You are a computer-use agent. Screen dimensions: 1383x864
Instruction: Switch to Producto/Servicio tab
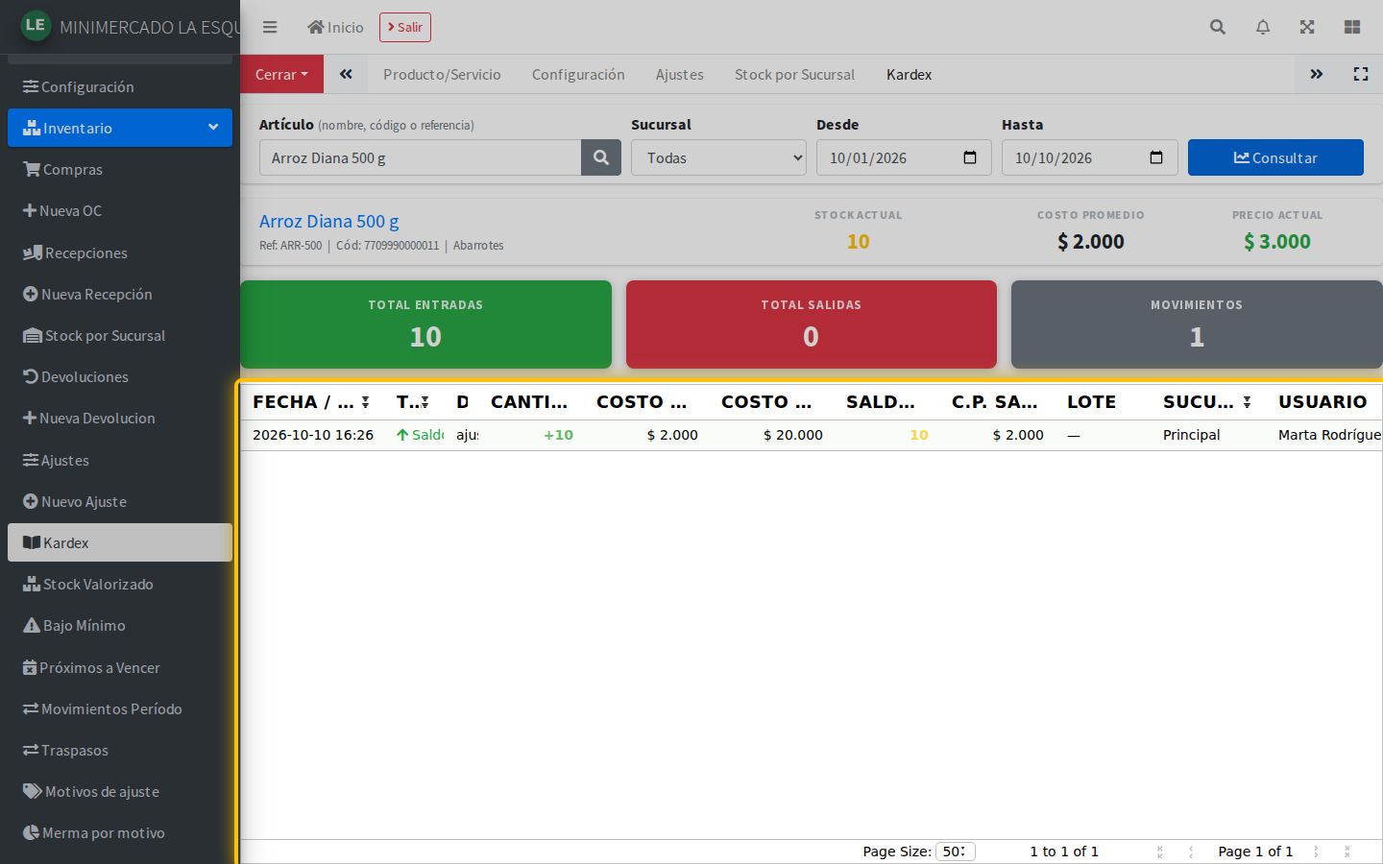(442, 74)
